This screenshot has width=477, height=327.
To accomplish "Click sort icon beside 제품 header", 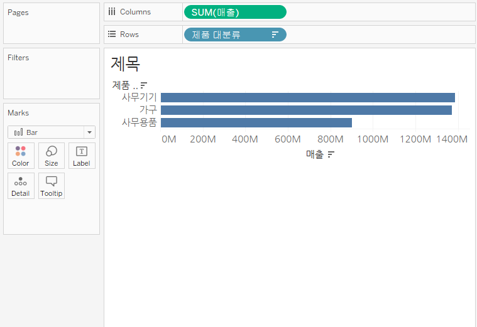I will (144, 85).
